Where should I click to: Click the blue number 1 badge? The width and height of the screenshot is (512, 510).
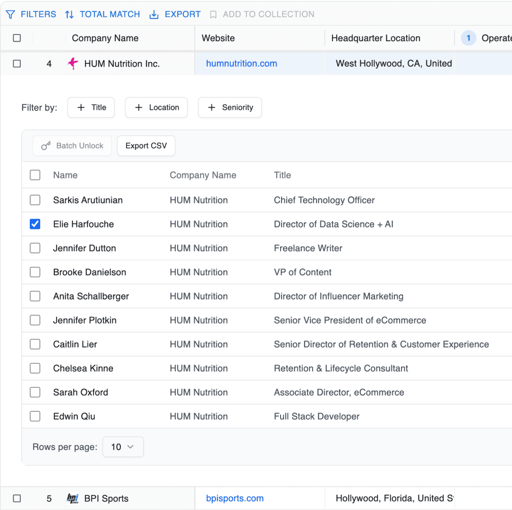[469, 38]
